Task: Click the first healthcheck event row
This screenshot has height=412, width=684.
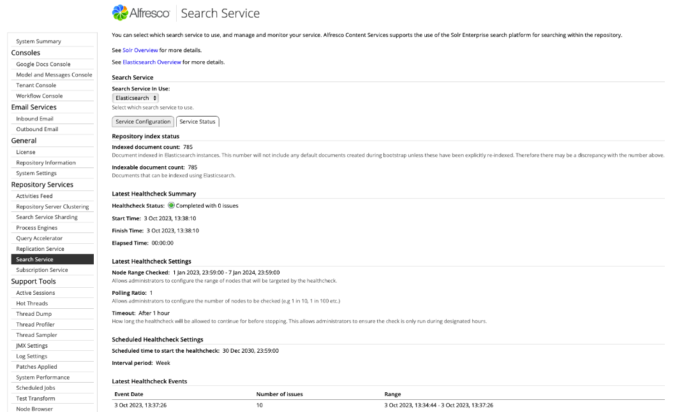Action: [x=388, y=405]
